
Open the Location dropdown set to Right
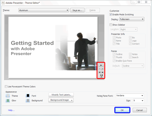129,29
